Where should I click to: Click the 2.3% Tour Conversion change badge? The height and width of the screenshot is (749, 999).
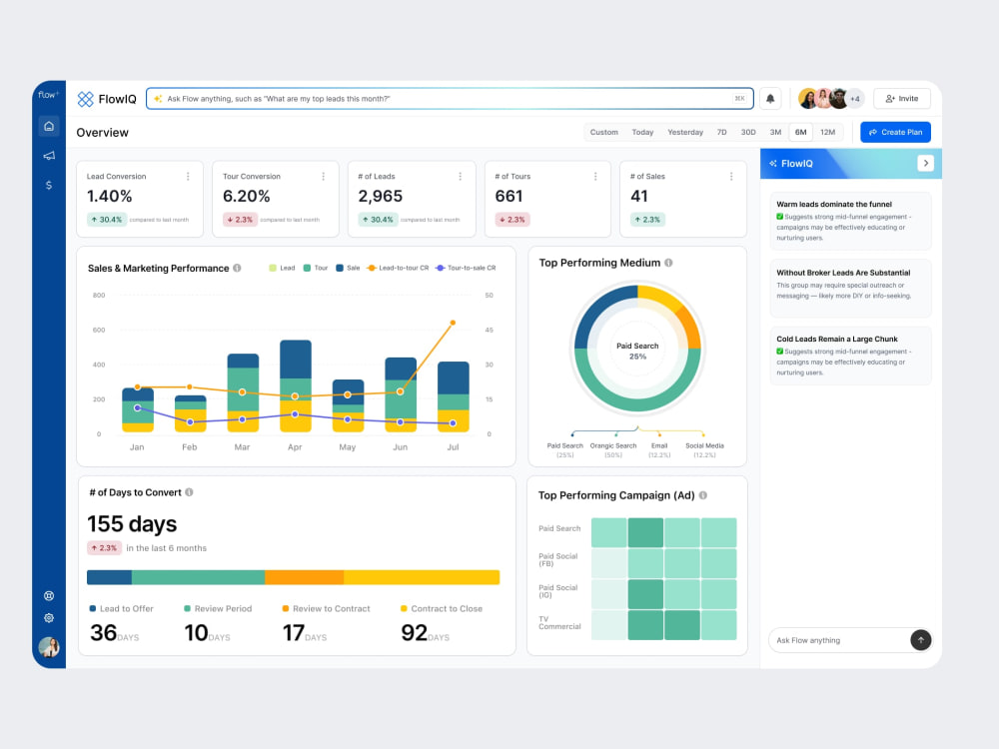click(240, 220)
